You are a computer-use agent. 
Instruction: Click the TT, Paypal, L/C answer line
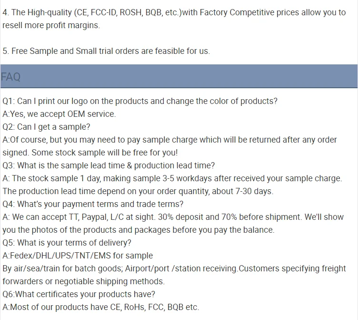click(173, 217)
